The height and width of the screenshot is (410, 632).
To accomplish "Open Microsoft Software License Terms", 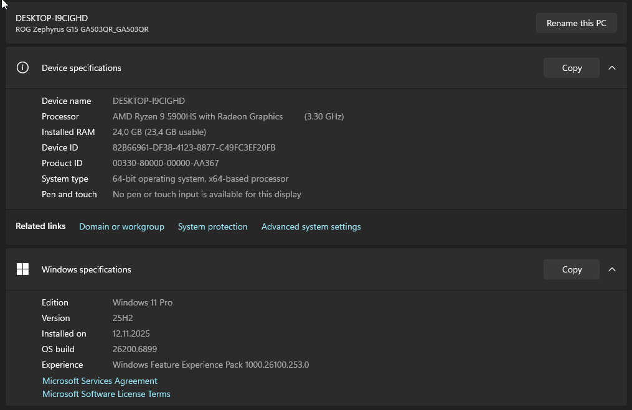I will 106,394.
